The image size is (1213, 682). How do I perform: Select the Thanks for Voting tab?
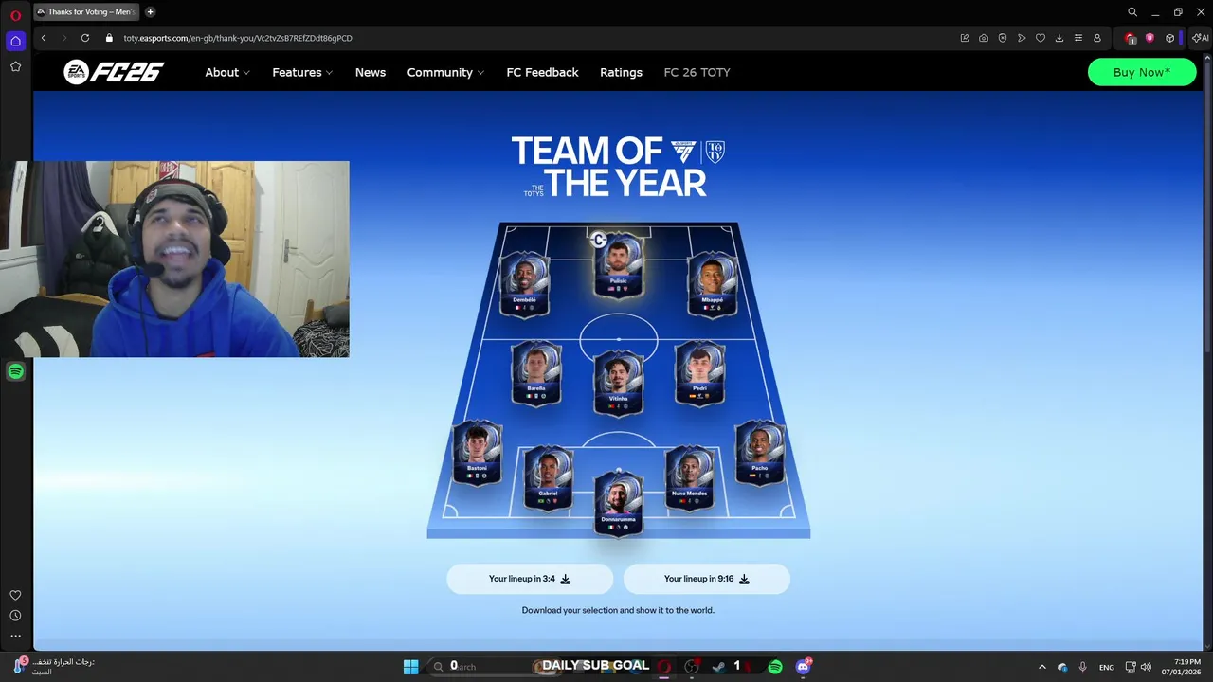[87, 12]
